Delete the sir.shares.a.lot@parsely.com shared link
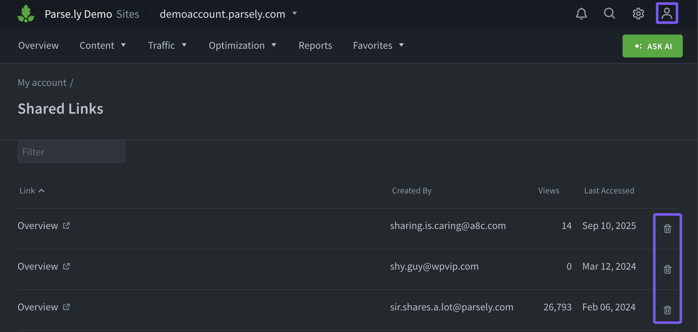Viewport: 698px width, 332px height. point(667,310)
